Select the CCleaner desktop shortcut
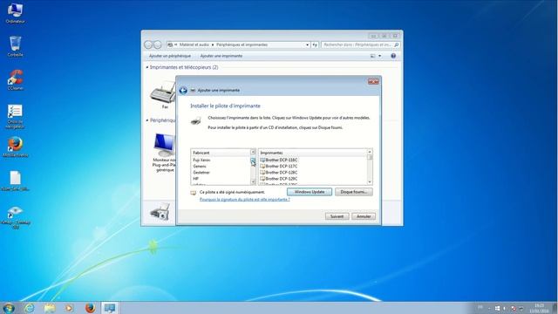This screenshot has height=314, width=558. pyautogui.click(x=15, y=79)
